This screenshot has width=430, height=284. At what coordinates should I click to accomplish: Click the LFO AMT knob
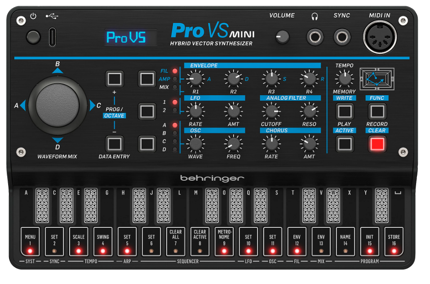[233, 111]
